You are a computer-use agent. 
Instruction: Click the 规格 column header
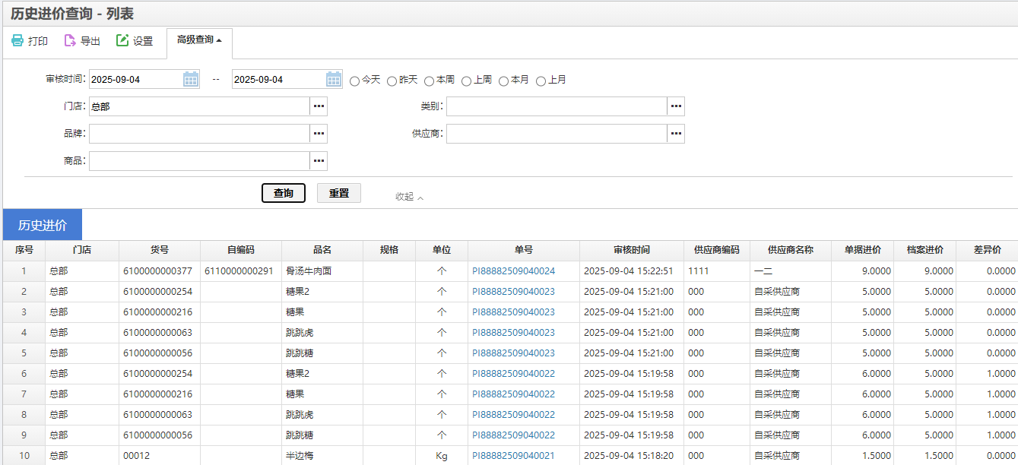[389, 251]
